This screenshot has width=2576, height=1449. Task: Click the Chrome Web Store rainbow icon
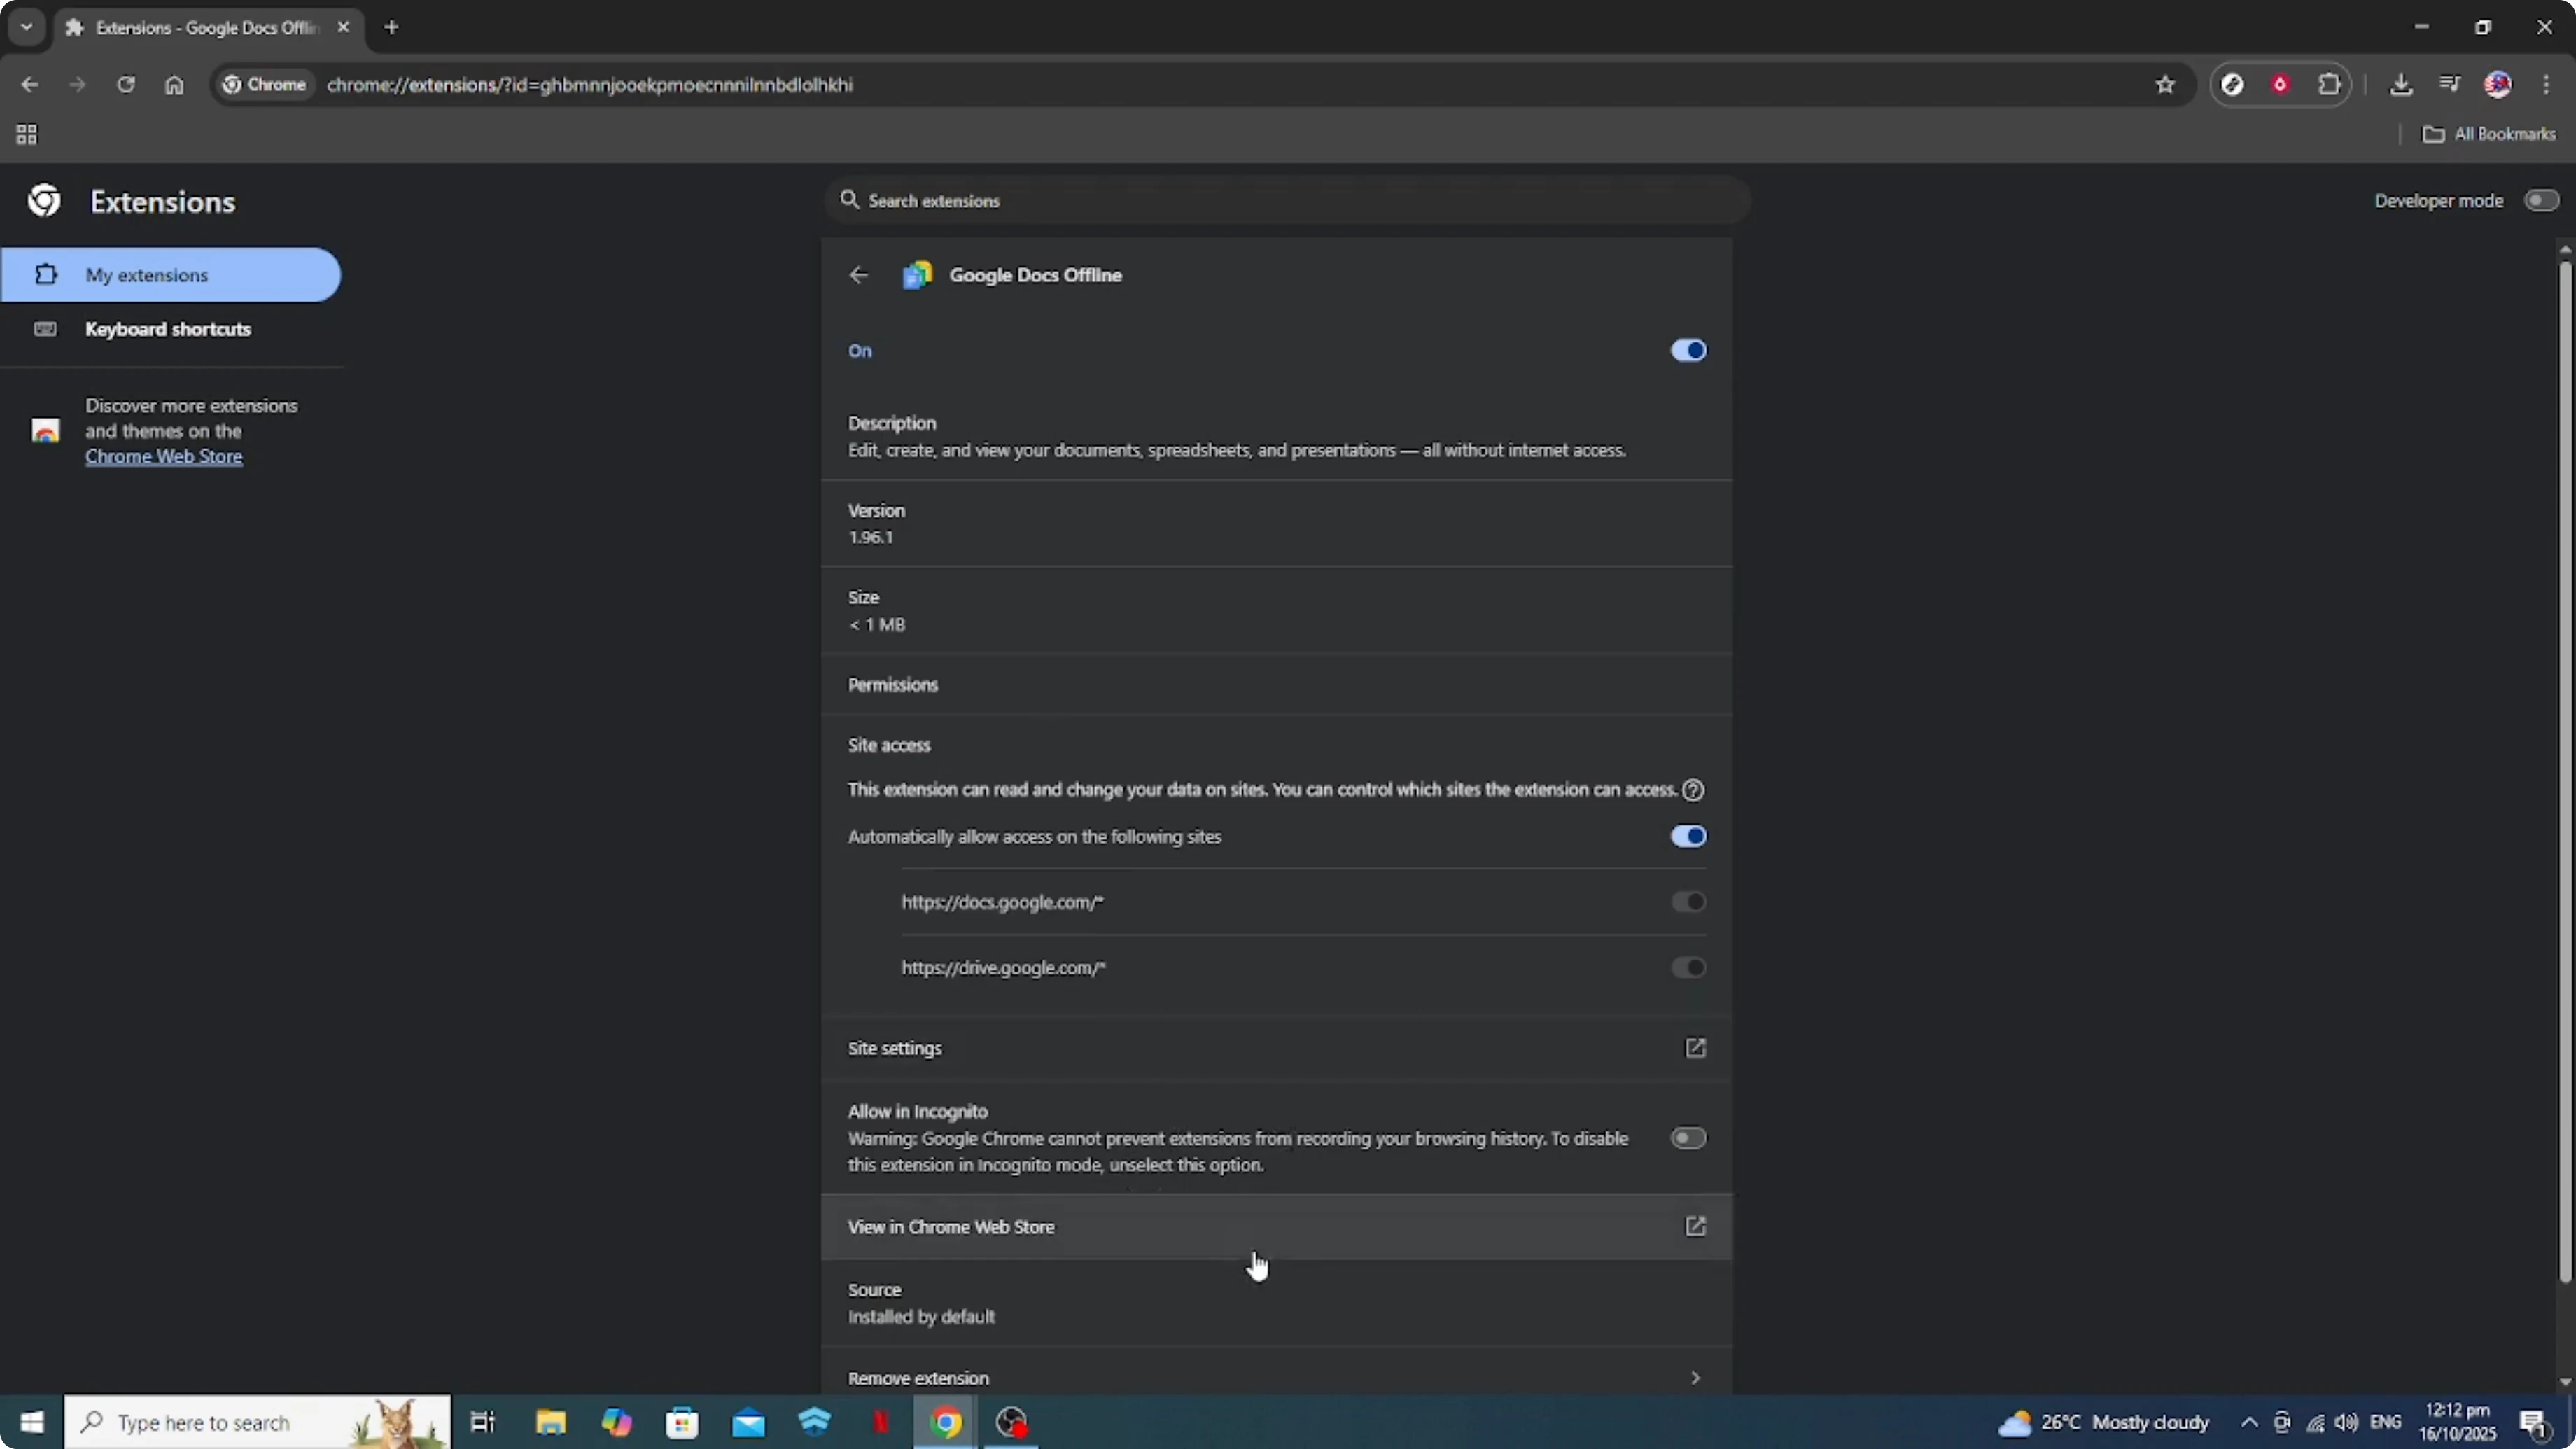(x=45, y=431)
